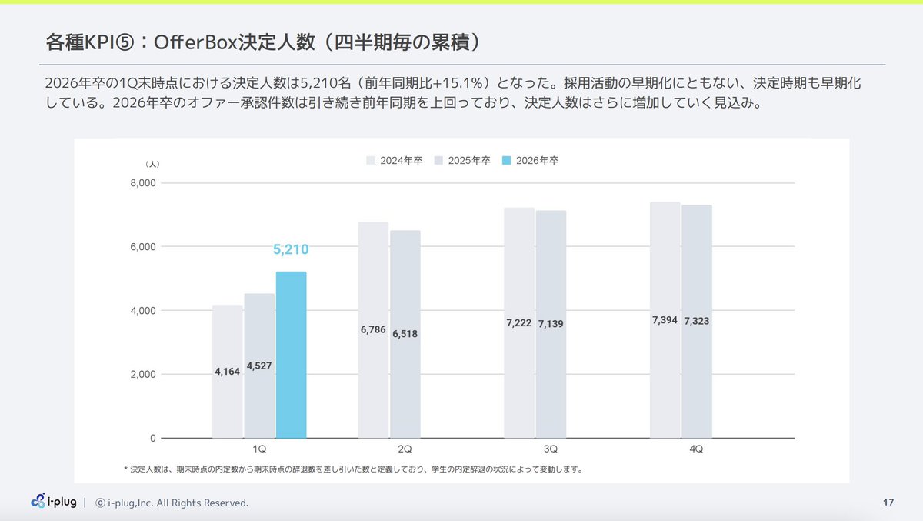Click the 7,222 bar value
923x521 pixels.
pos(519,323)
